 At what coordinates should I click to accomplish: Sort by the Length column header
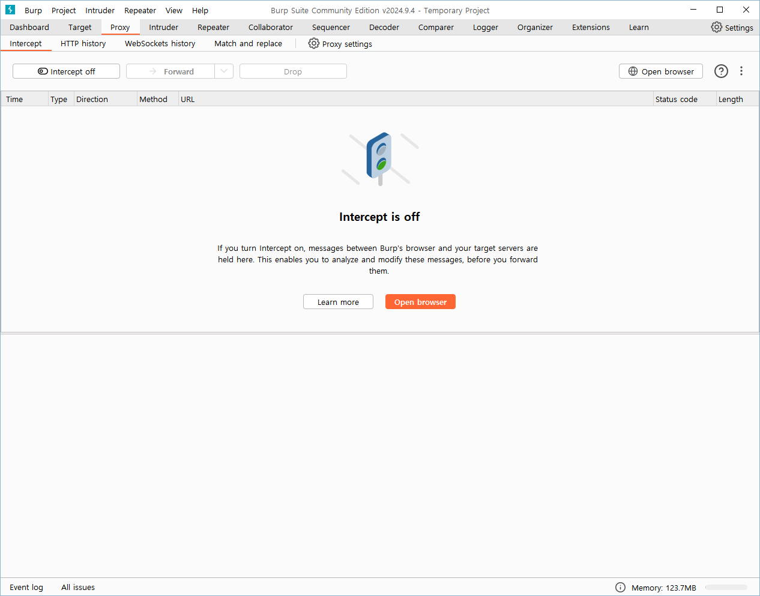point(737,99)
